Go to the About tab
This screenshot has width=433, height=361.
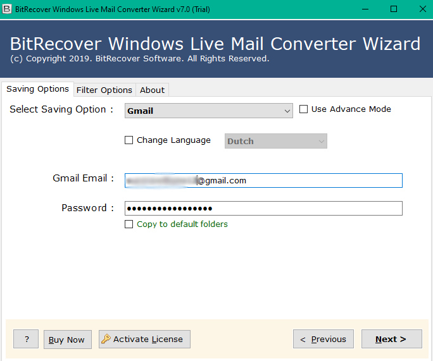click(x=152, y=90)
